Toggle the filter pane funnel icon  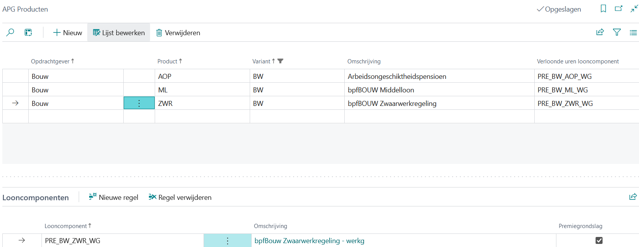point(617,32)
